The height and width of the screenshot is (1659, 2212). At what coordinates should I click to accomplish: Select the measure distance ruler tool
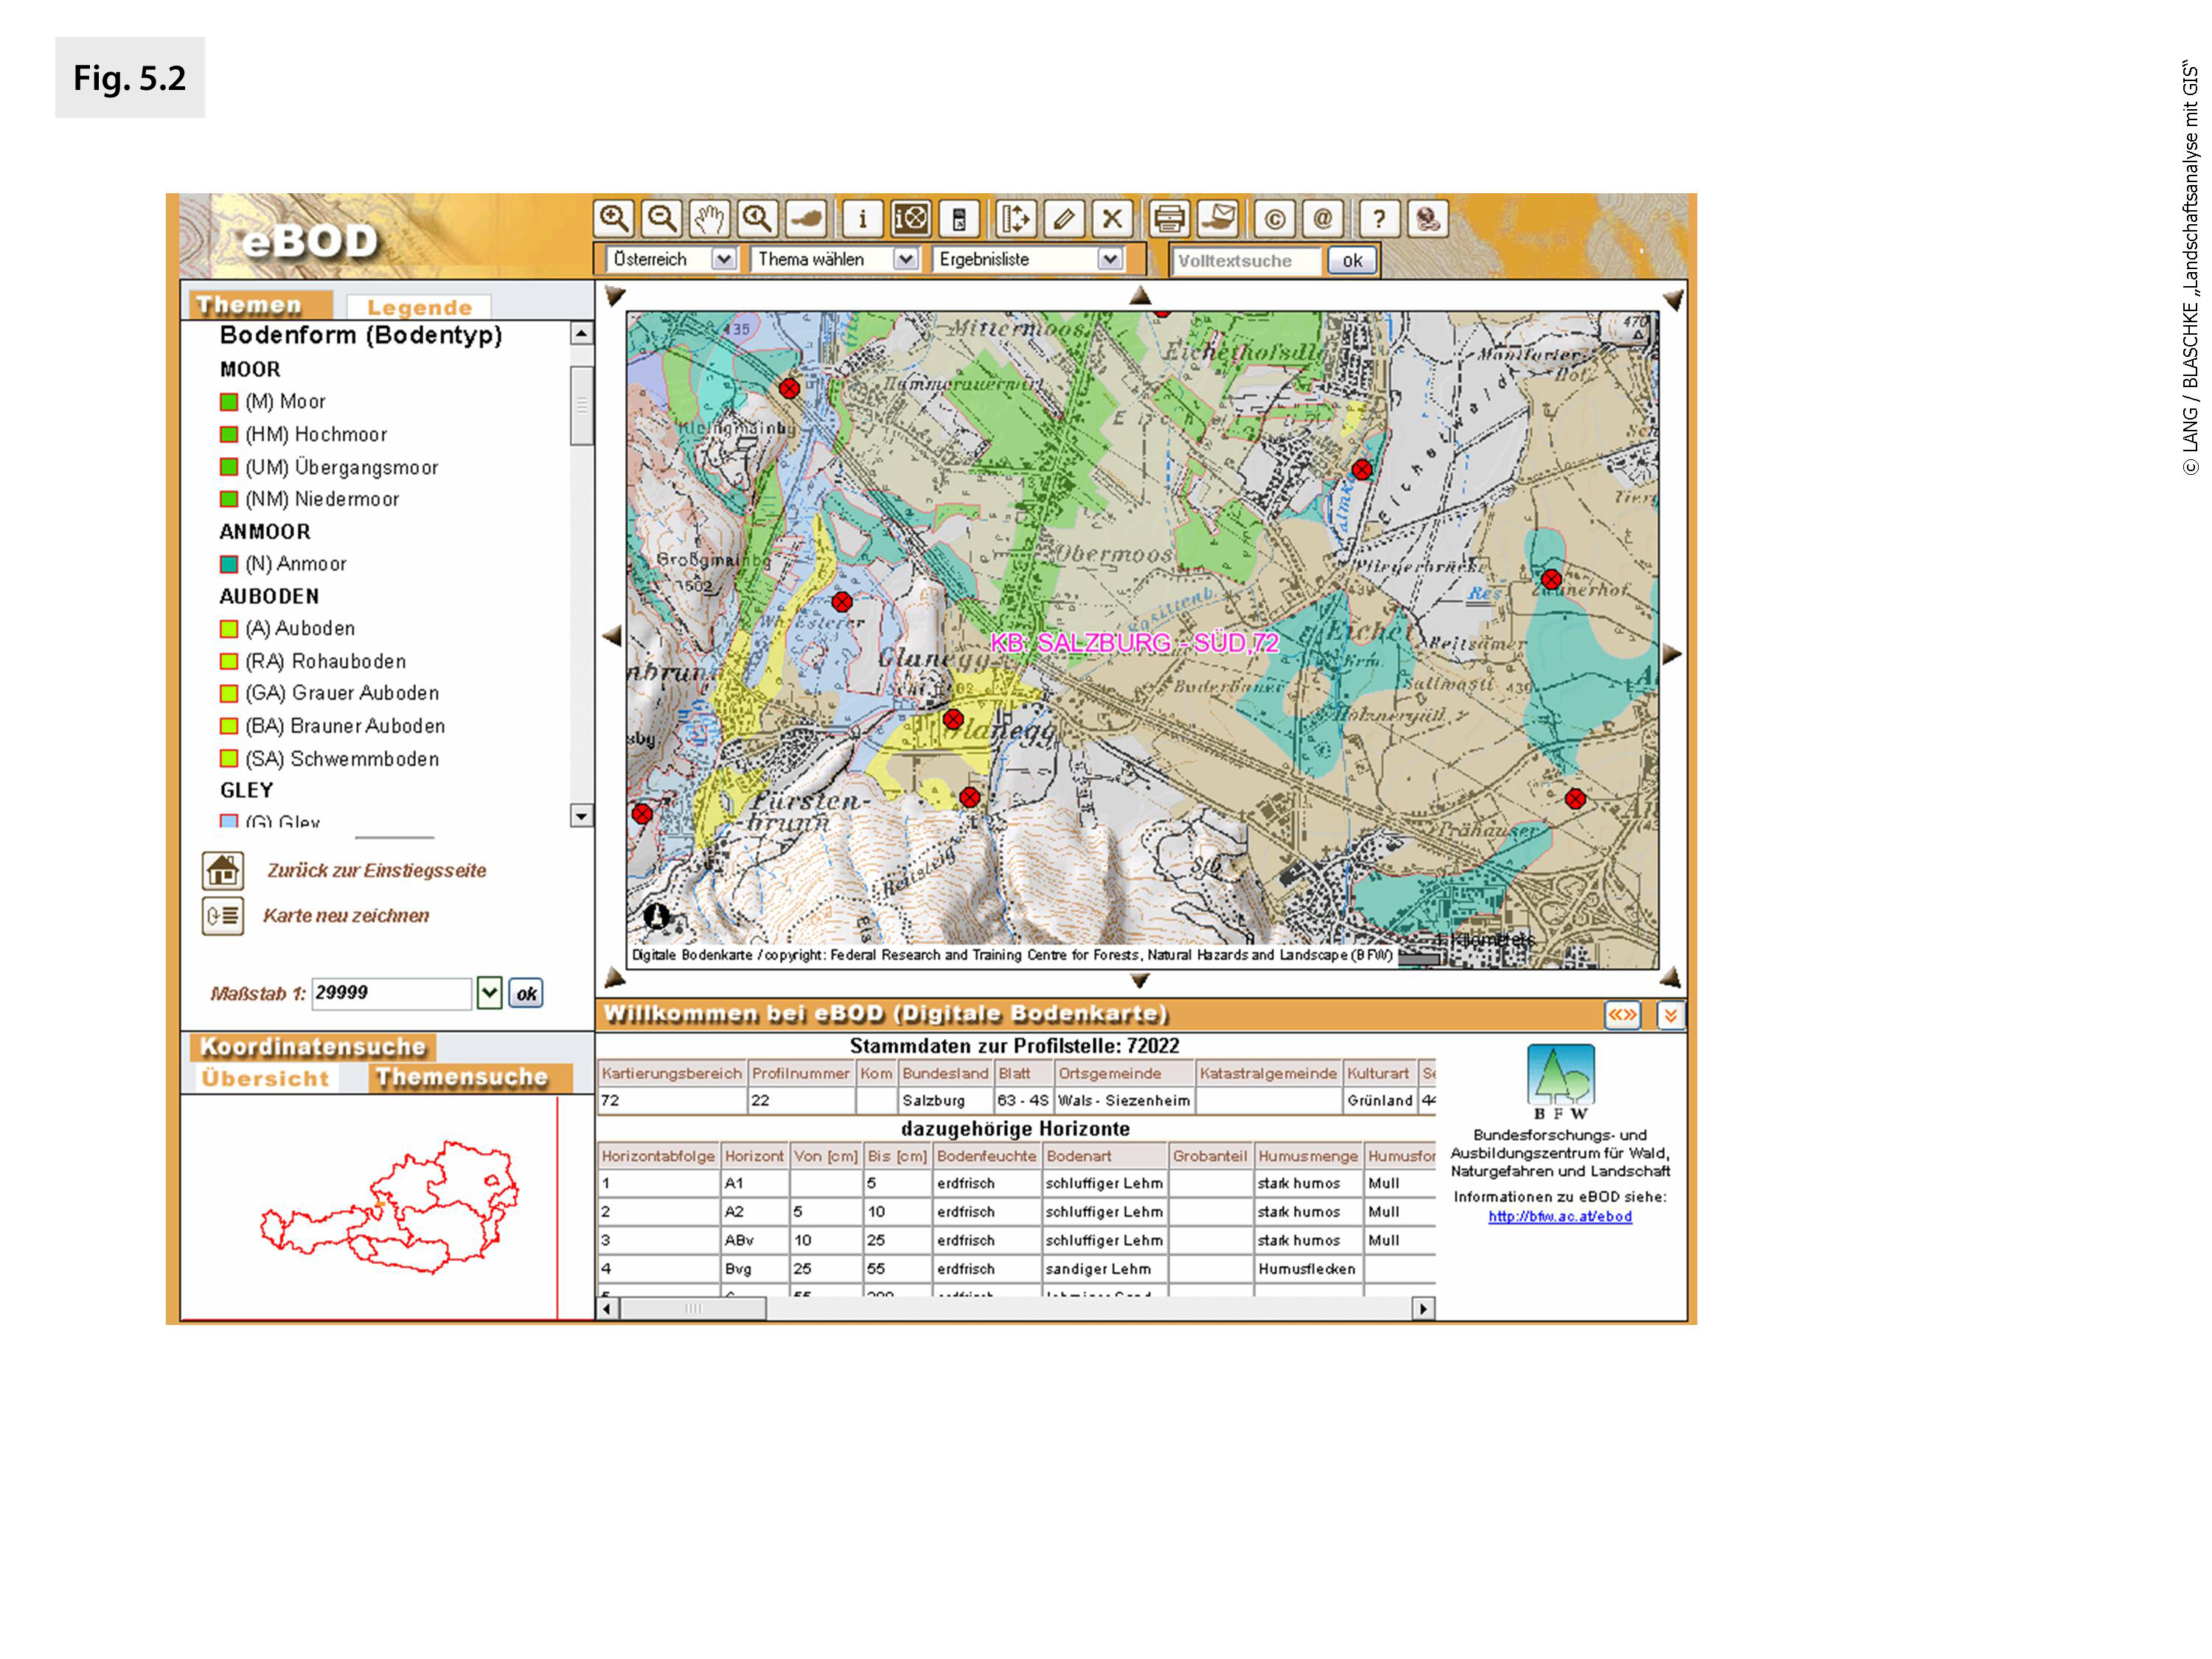coord(1015,218)
